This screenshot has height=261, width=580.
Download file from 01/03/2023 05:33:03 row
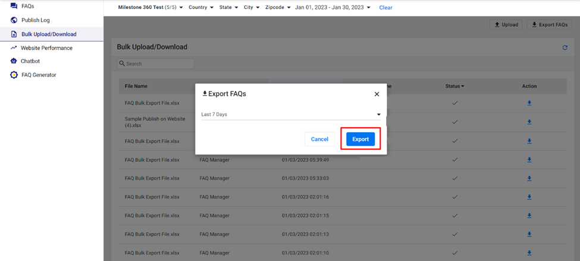(529, 178)
